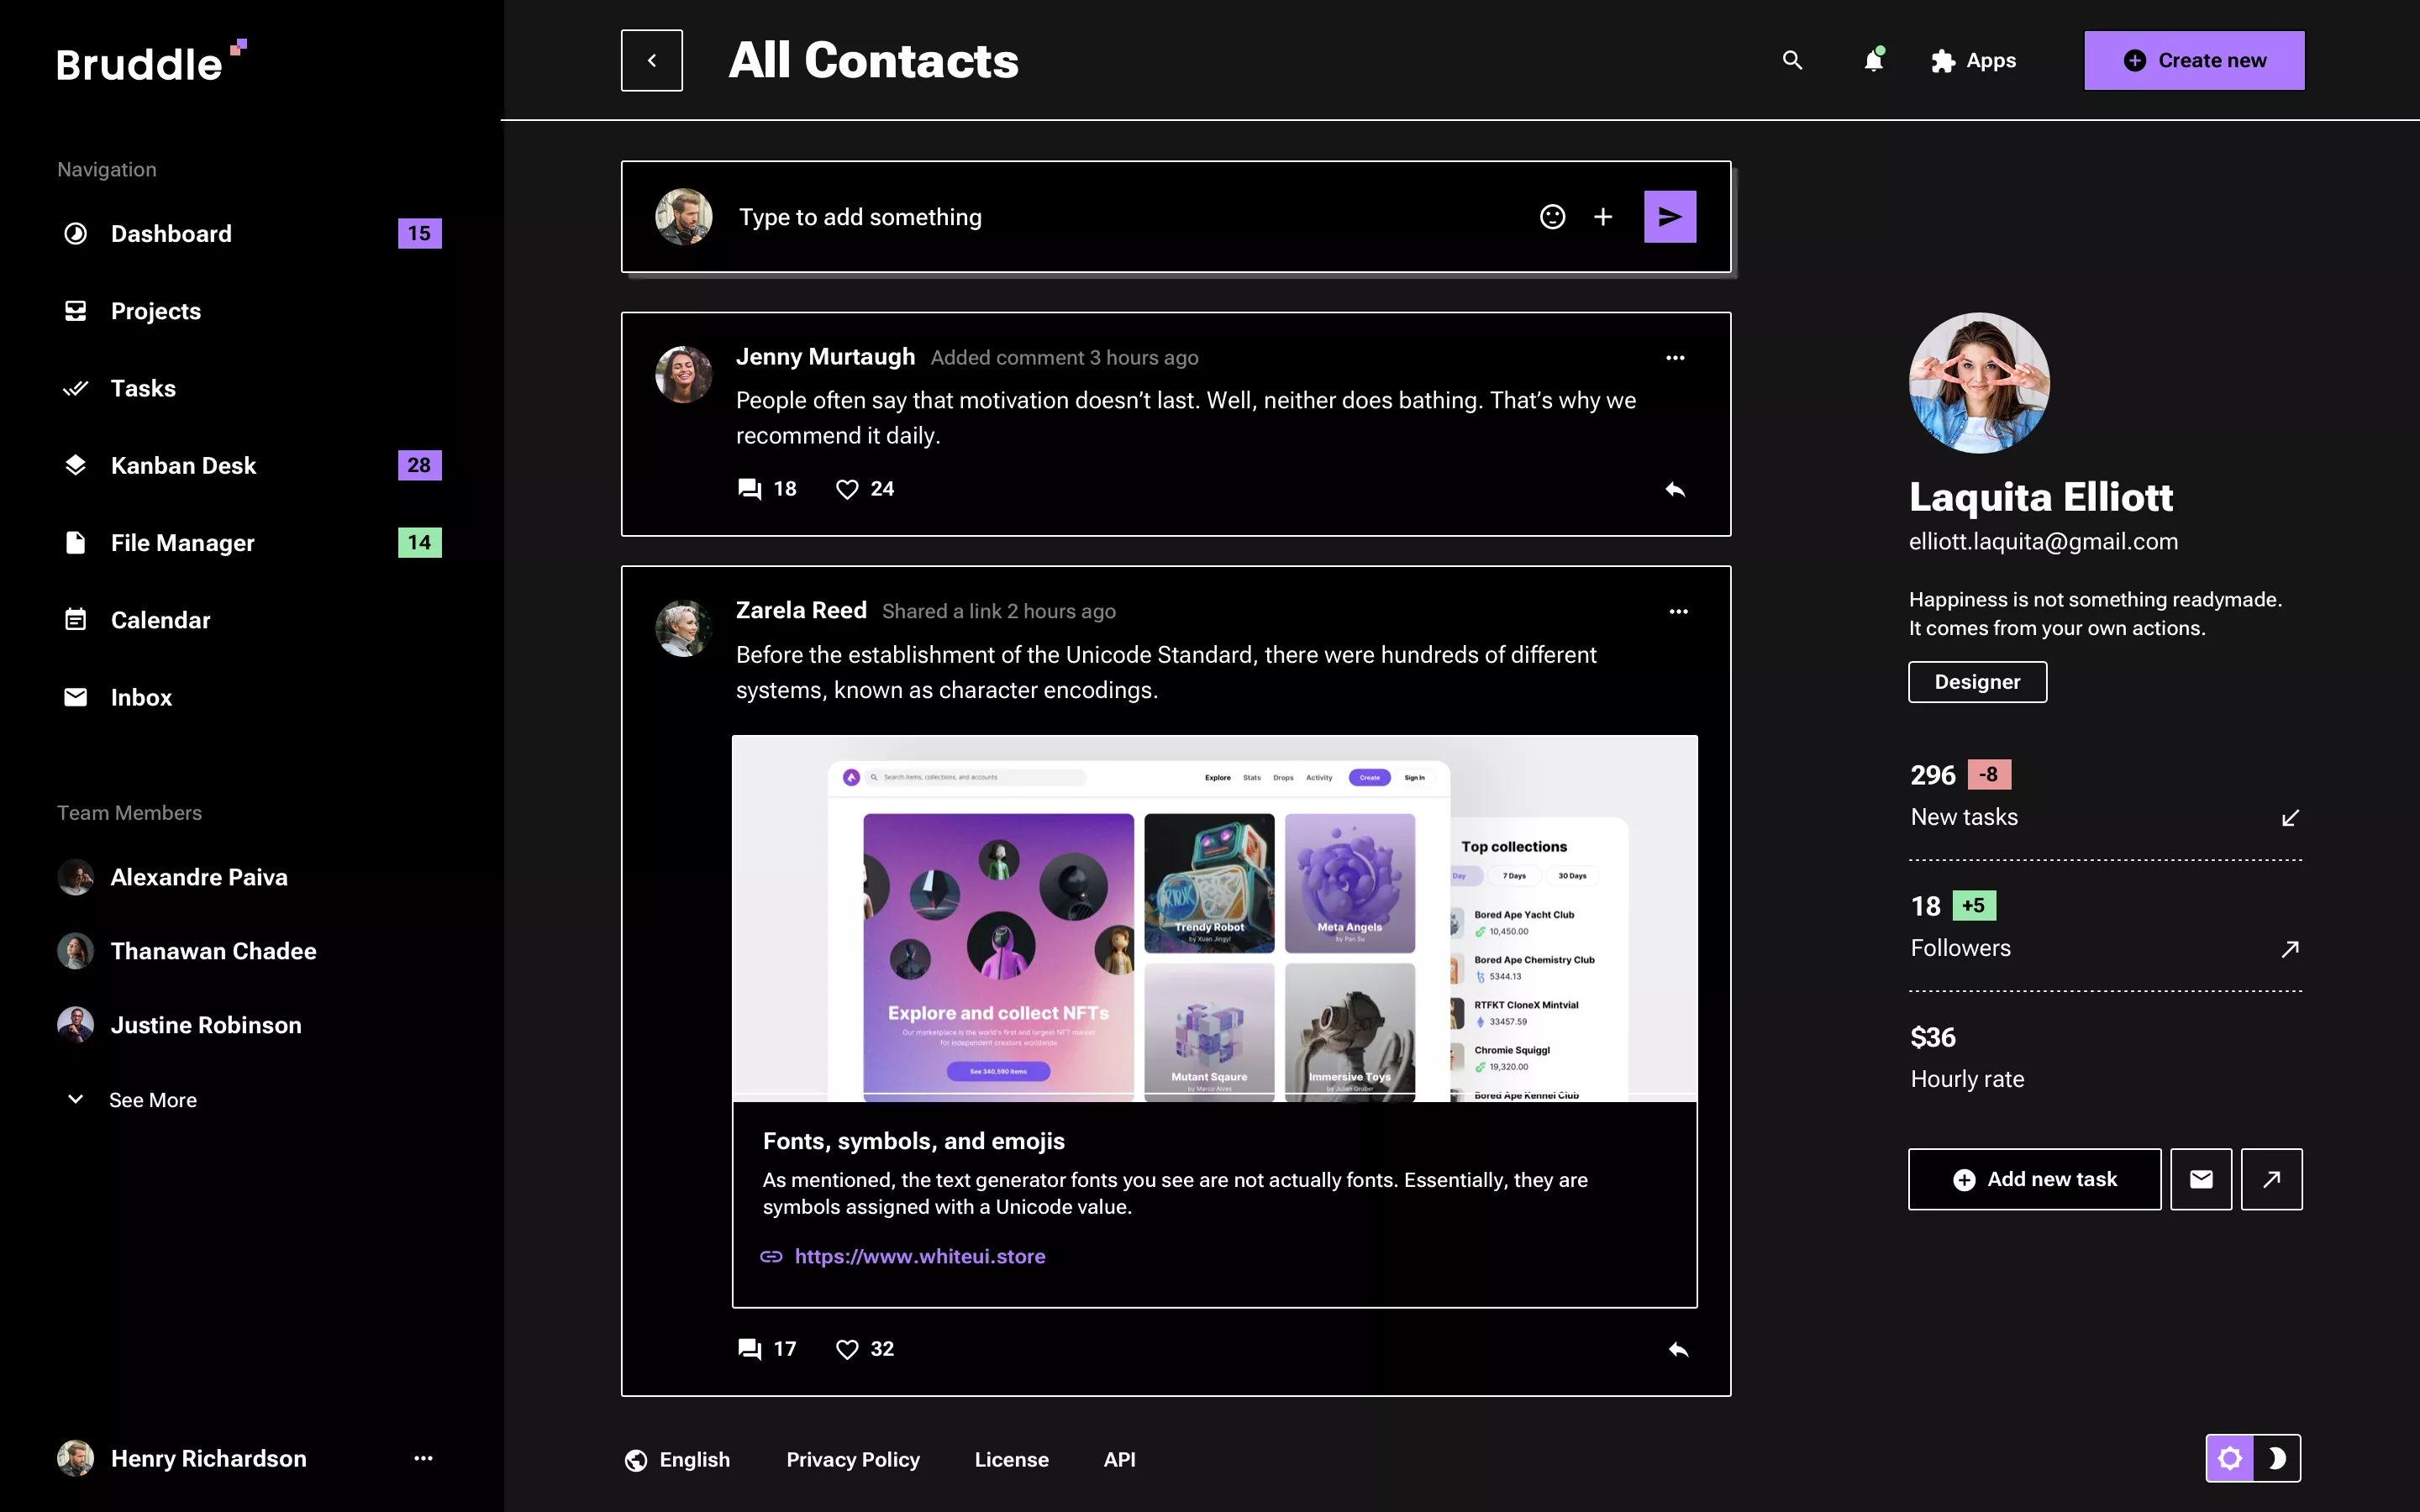This screenshot has width=2420, height=1512.
Task: Like Zarela Reed's post
Action: click(847, 1348)
